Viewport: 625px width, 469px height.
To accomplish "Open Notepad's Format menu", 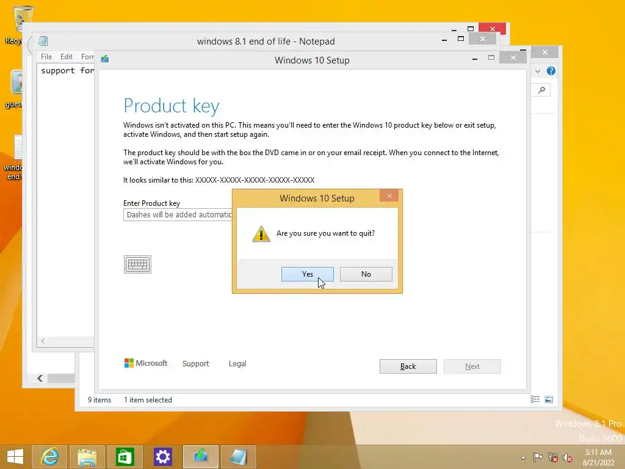I will 87,57.
